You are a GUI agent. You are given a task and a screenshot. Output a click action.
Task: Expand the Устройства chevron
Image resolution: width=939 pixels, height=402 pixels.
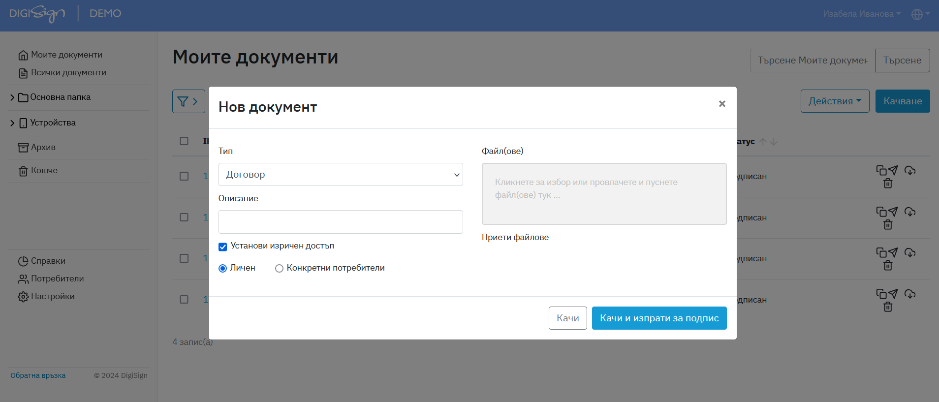point(12,123)
